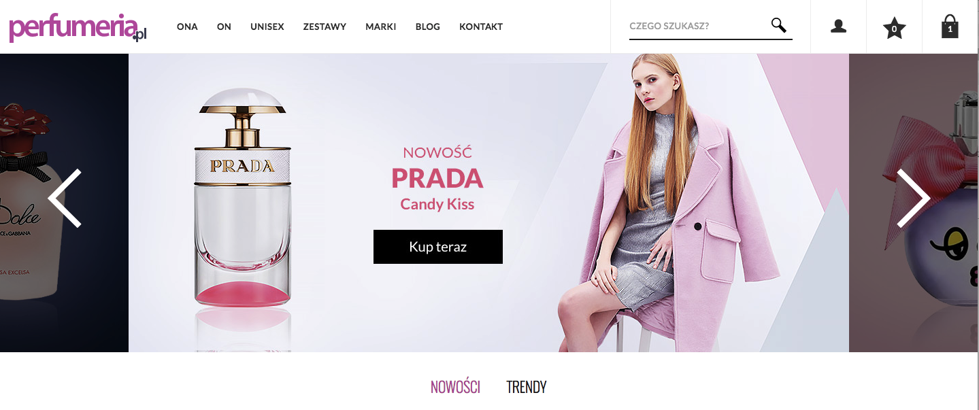This screenshot has width=979, height=410.
Task: Click the perfumeria.pl logo
Action: pyautogui.click(x=78, y=28)
